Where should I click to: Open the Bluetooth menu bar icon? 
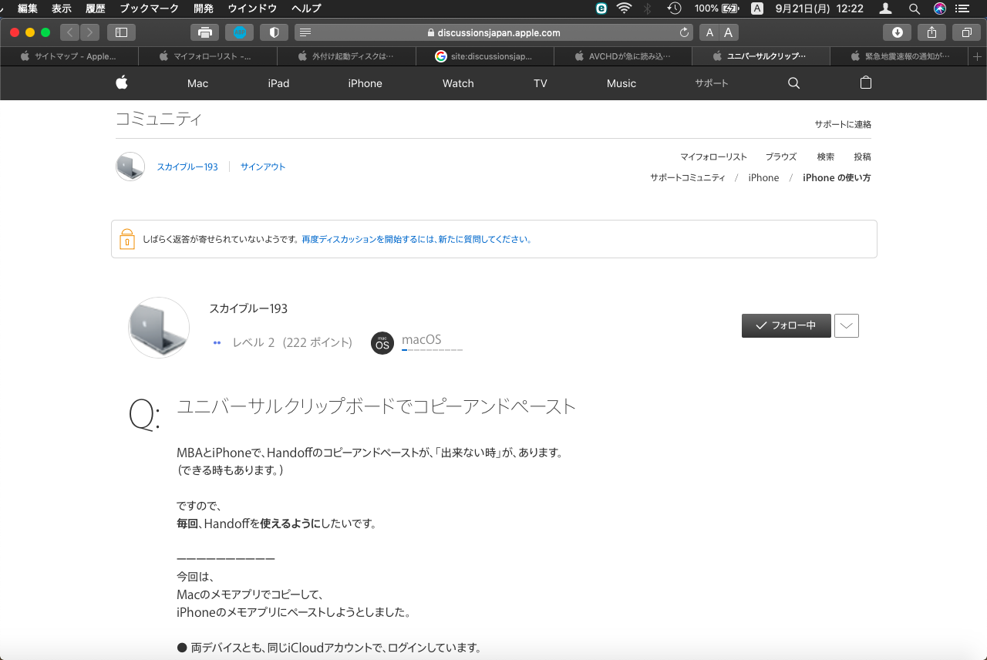click(x=648, y=8)
